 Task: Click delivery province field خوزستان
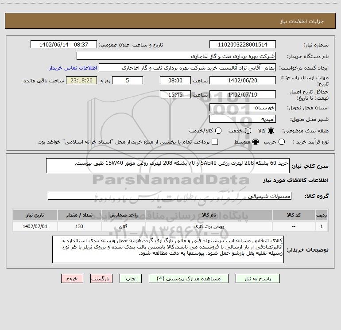[243, 108]
